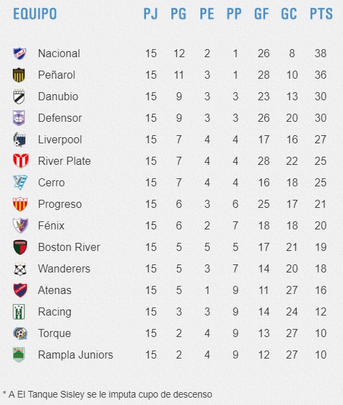
Task: Click the Defensor violet crest icon
Action: click(19, 118)
